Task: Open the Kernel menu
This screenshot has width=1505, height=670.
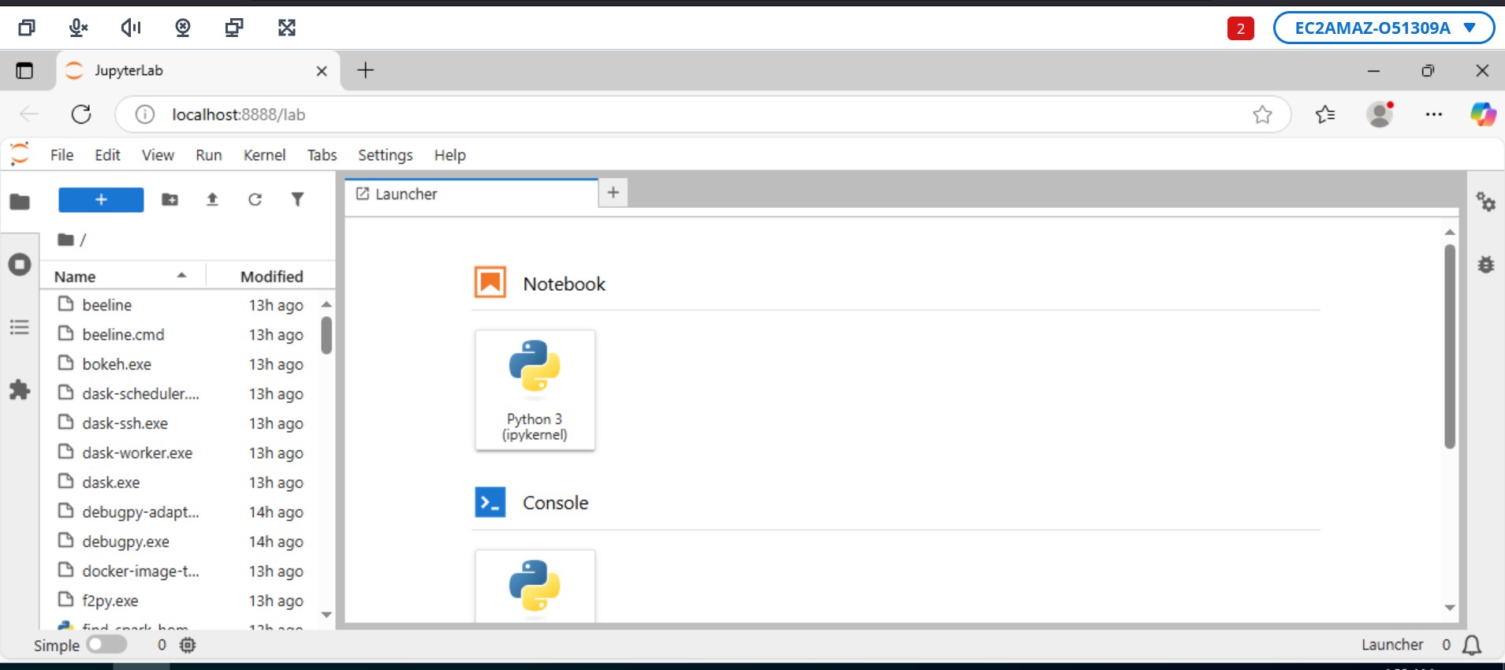Action: coord(264,155)
